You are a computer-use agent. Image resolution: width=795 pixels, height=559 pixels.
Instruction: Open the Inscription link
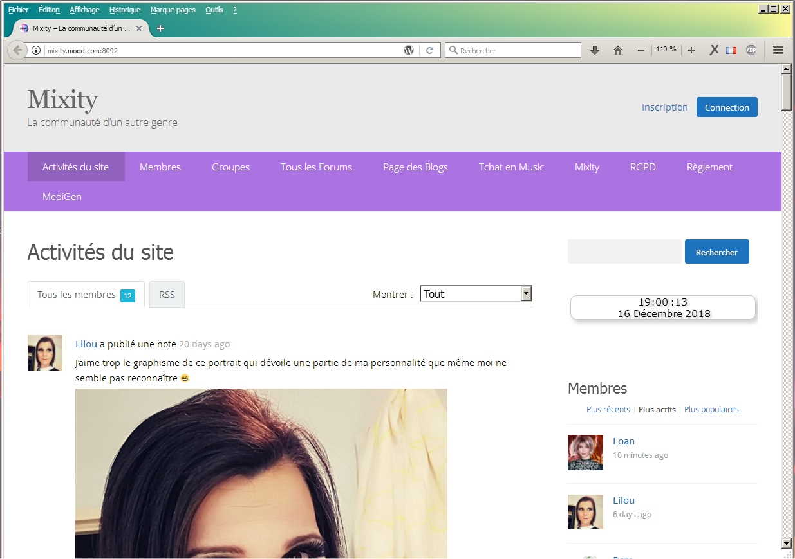(665, 107)
